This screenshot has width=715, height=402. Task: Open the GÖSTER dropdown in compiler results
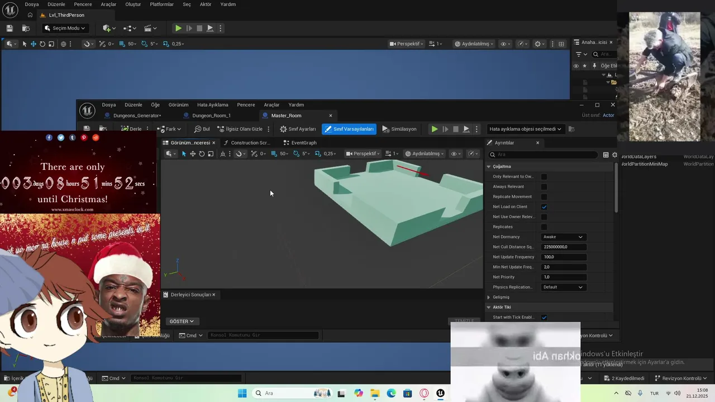point(182,321)
